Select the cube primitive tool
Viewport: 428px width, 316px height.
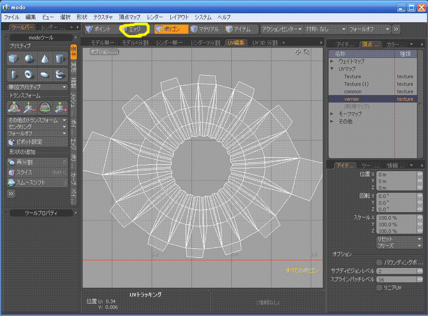pos(13,59)
